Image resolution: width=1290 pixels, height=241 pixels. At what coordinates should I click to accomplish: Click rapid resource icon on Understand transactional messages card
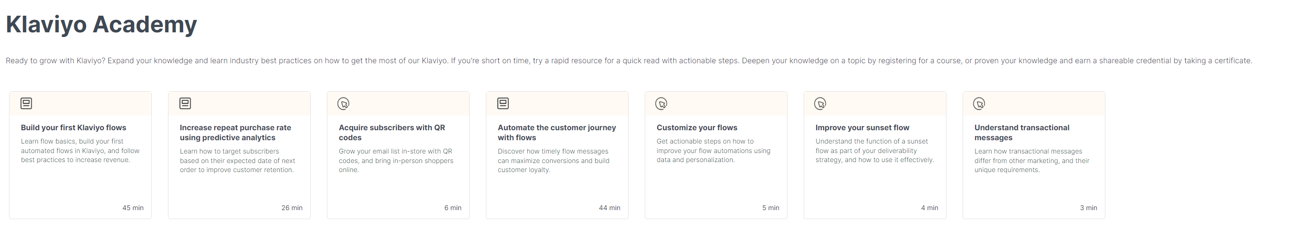click(x=980, y=104)
